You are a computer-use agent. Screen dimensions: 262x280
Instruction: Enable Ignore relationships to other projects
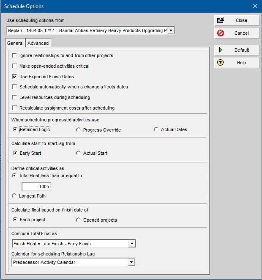[15, 55]
